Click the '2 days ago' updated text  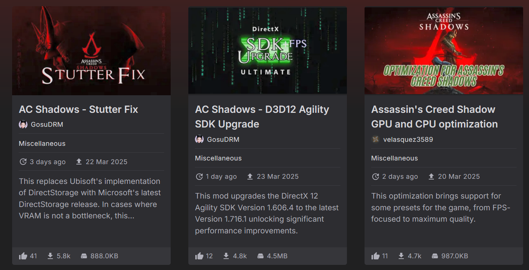(400, 177)
